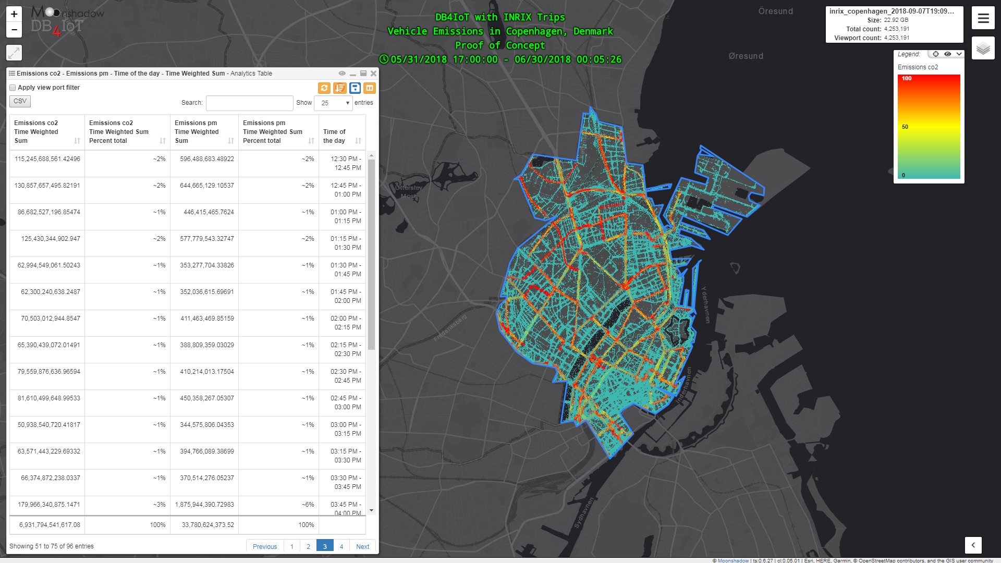Center map using legend crosshair icon
The image size is (1001, 563).
936,54
